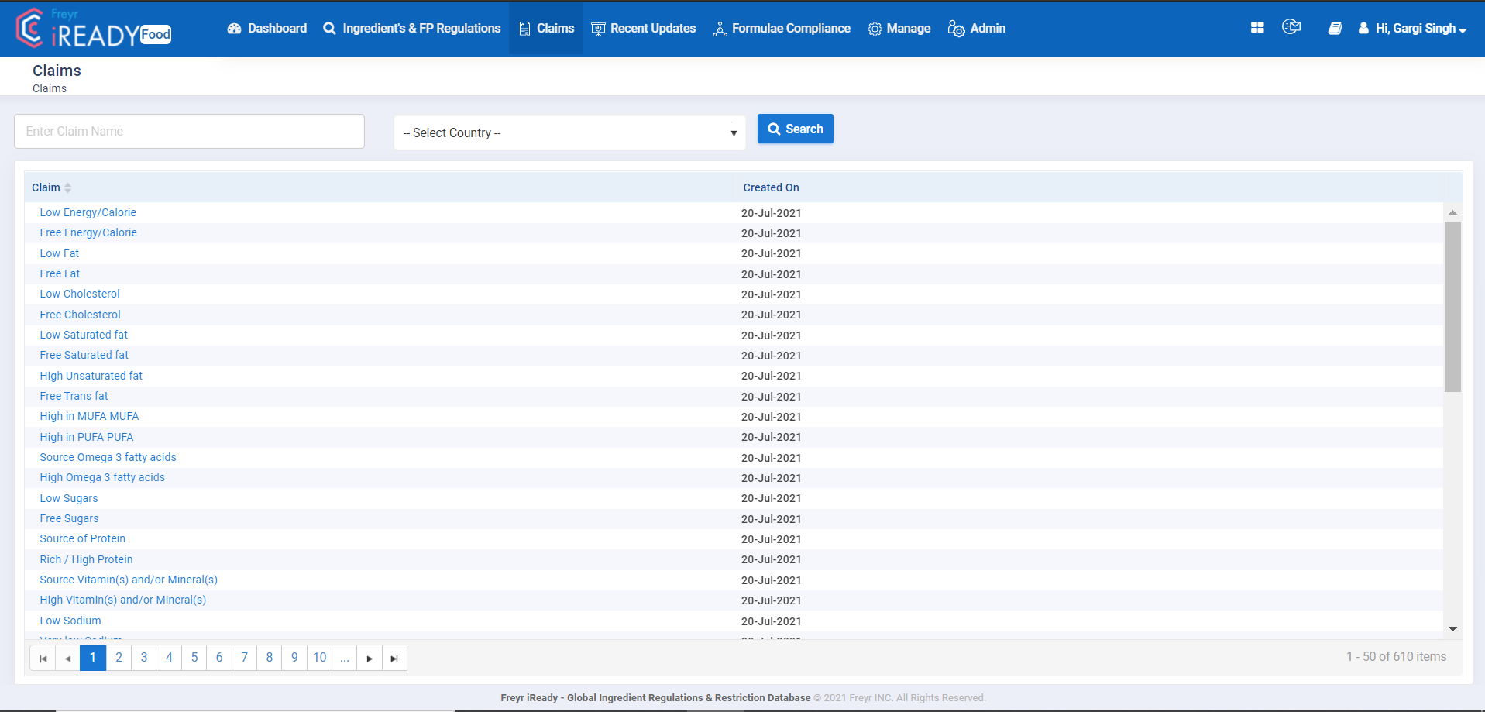Go to page 5 of results

point(194,657)
